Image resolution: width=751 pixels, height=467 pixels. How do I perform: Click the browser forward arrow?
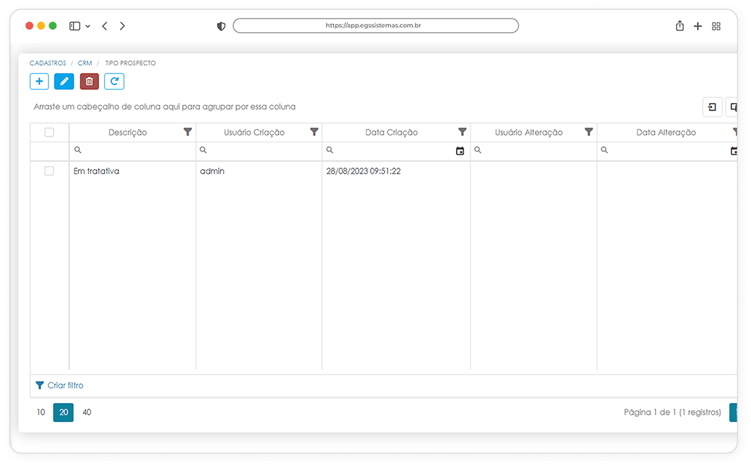(x=122, y=26)
